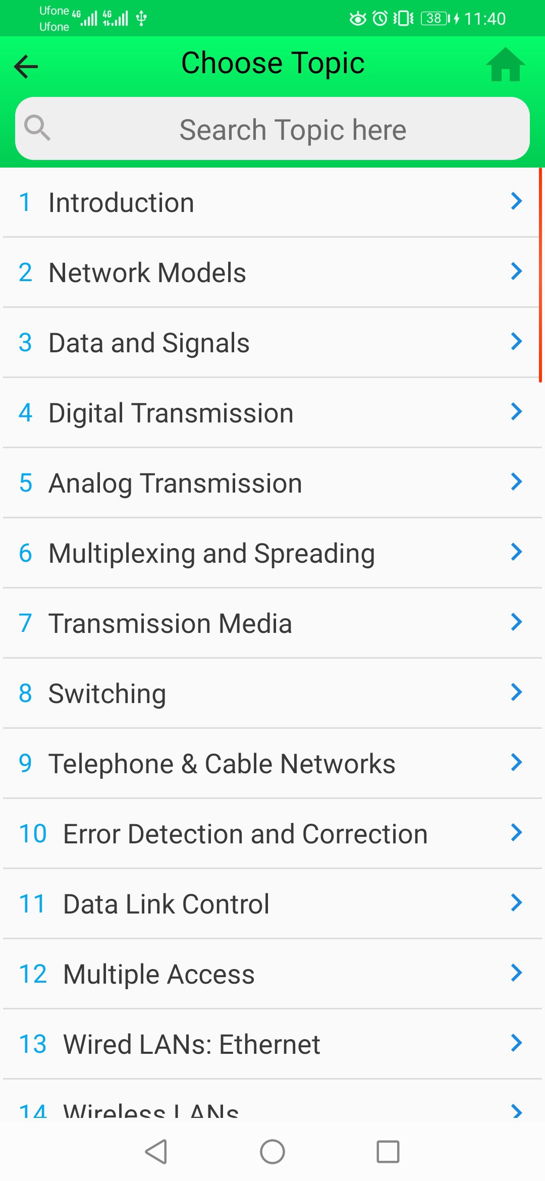
Task: Open Multiplexing and Spreading topic
Action: 272,553
